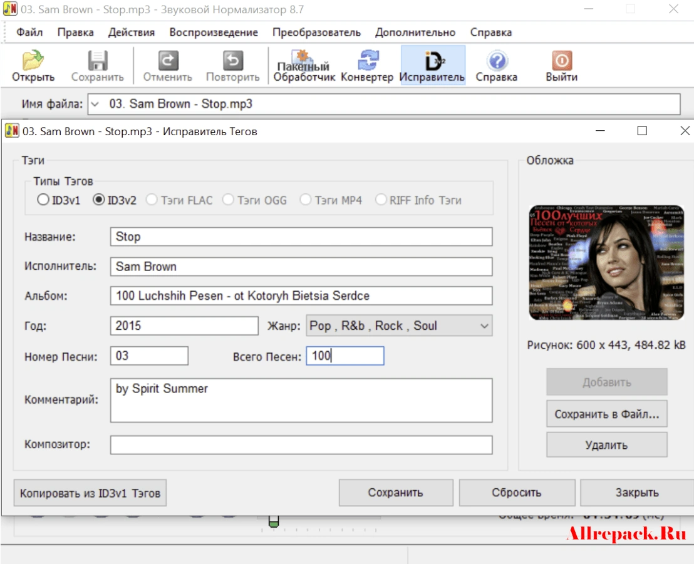Select the ID3v1 tag type radio button

(43, 200)
